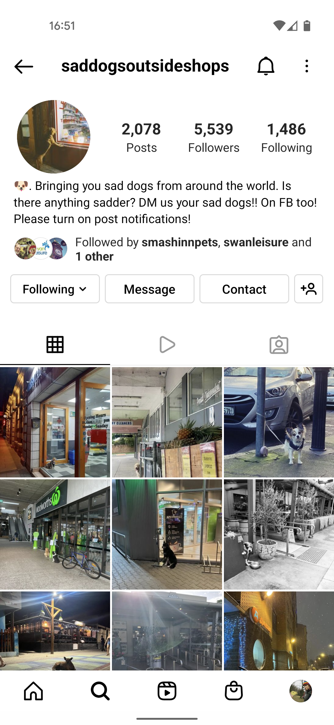Tap the Contact button
The height and width of the screenshot is (725, 334).
click(244, 289)
